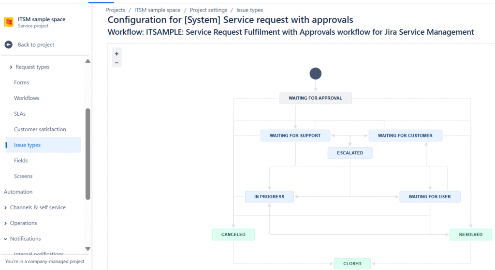Image resolution: width=495 pixels, height=270 pixels.
Task: Click sidebar scroll down arrow
Action: click(88, 249)
